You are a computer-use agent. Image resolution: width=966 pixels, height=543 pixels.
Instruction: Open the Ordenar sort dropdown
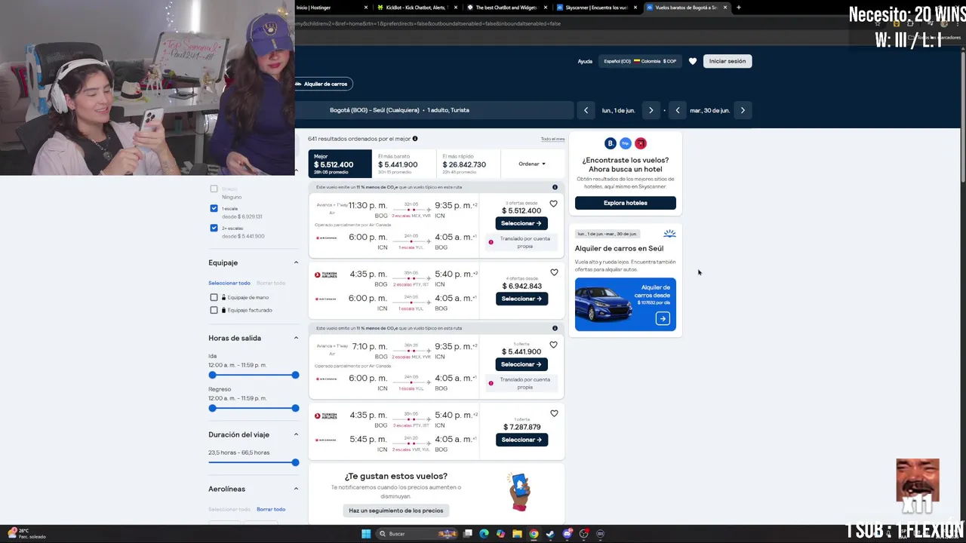532,164
